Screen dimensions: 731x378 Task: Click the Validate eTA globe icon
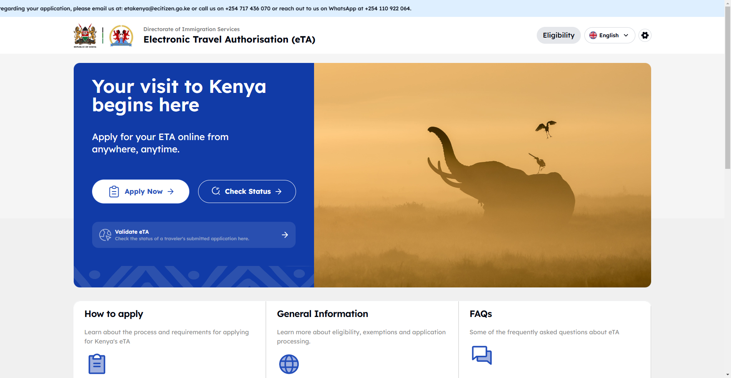click(105, 235)
